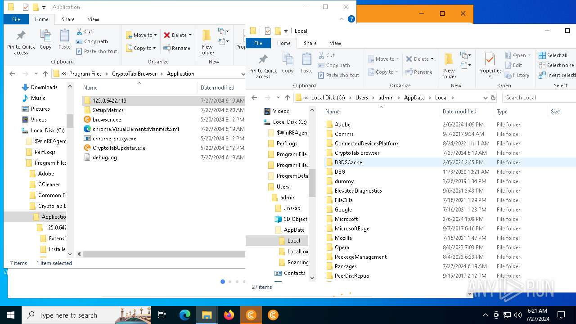This screenshot has width=576, height=324.
Task: Click Select all in Local window
Action: pyautogui.click(x=553, y=55)
